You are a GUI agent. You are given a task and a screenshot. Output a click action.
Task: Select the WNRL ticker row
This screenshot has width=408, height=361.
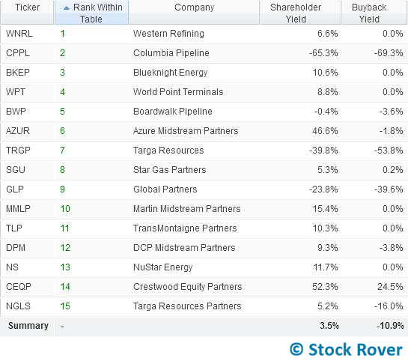(204, 34)
